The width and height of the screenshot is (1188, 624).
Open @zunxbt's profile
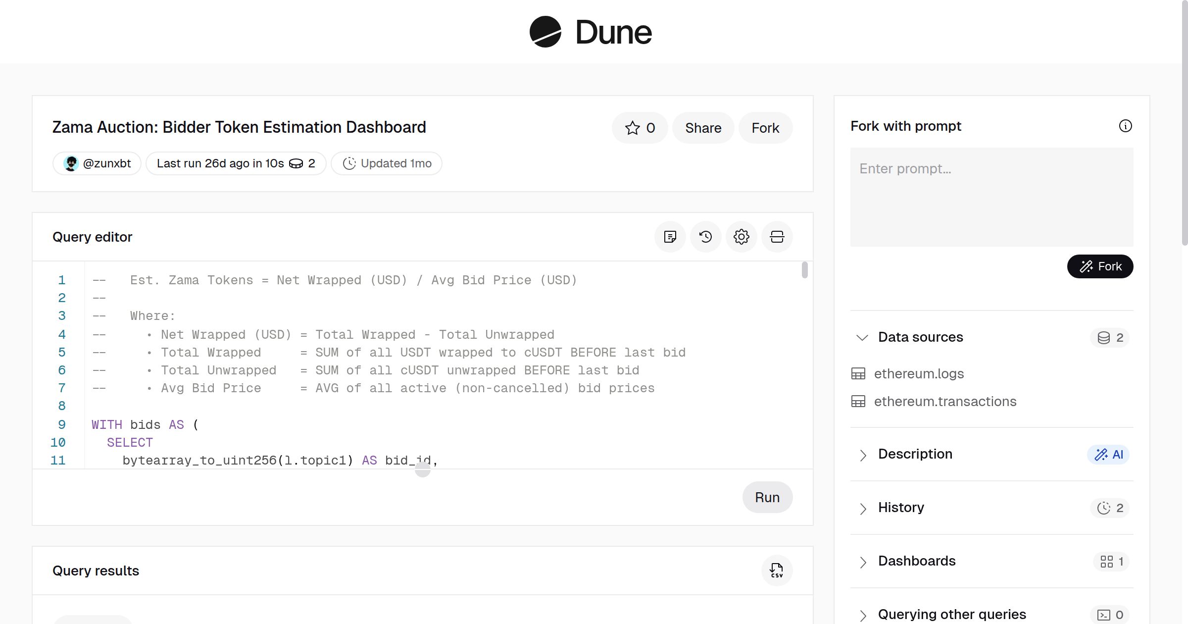click(97, 163)
